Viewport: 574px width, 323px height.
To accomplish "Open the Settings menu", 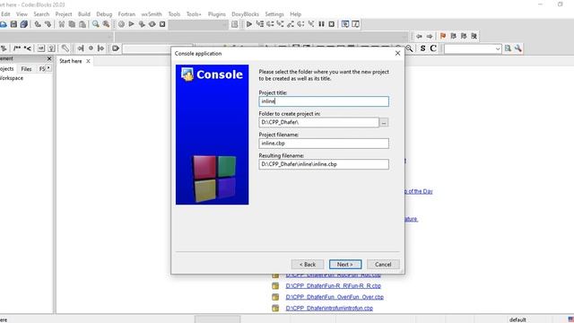I will tap(274, 14).
